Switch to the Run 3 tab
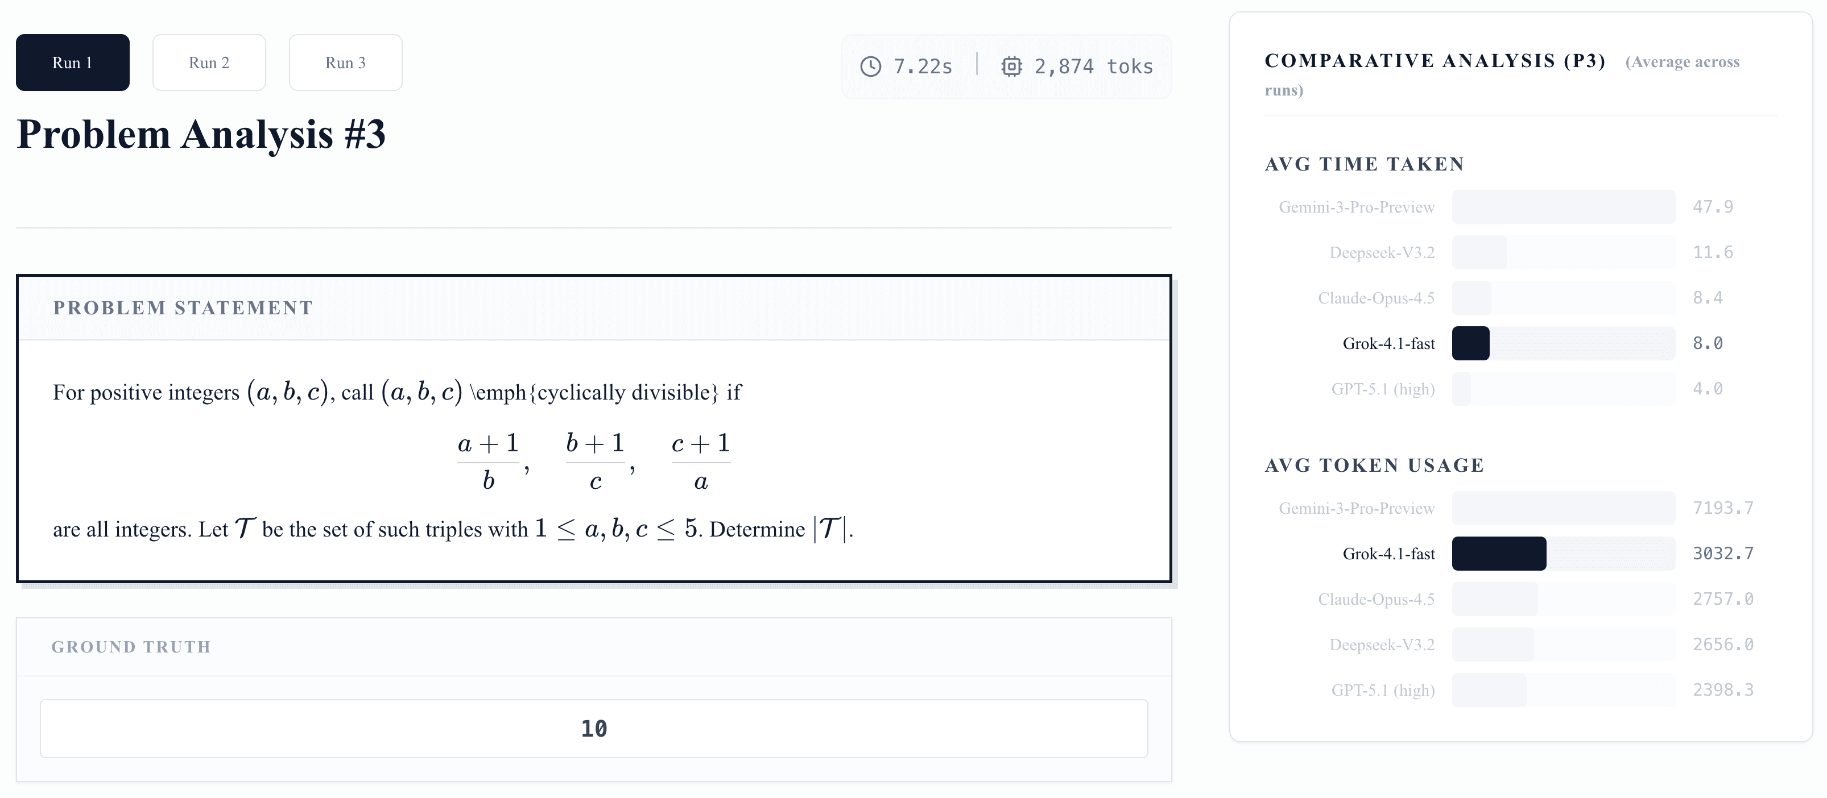This screenshot has width=1827, height=798. [345, 63]
